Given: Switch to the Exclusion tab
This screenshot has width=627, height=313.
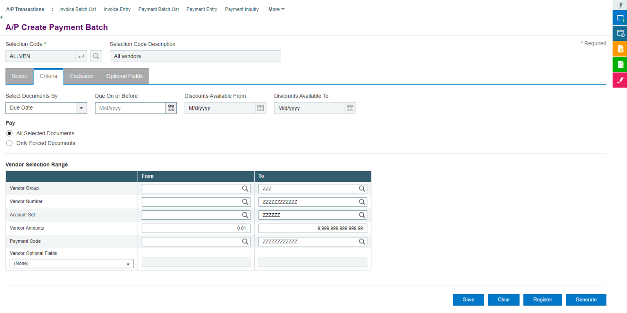Looking at the screenshot, I should point(81,76).
